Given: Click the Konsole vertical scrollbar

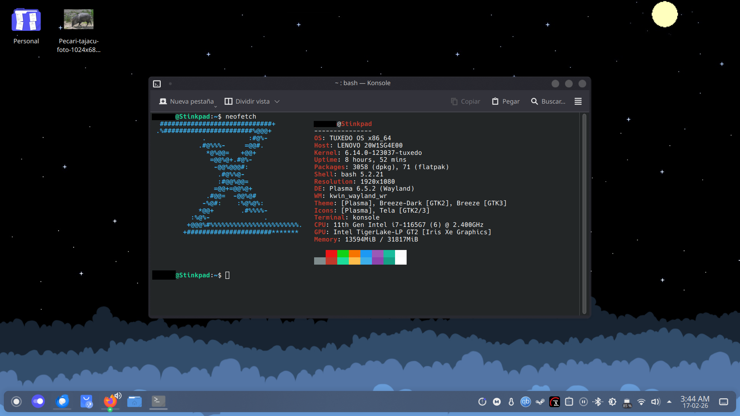Looking at the screenshot, I should pyautogui.click(x=584, y=214).
